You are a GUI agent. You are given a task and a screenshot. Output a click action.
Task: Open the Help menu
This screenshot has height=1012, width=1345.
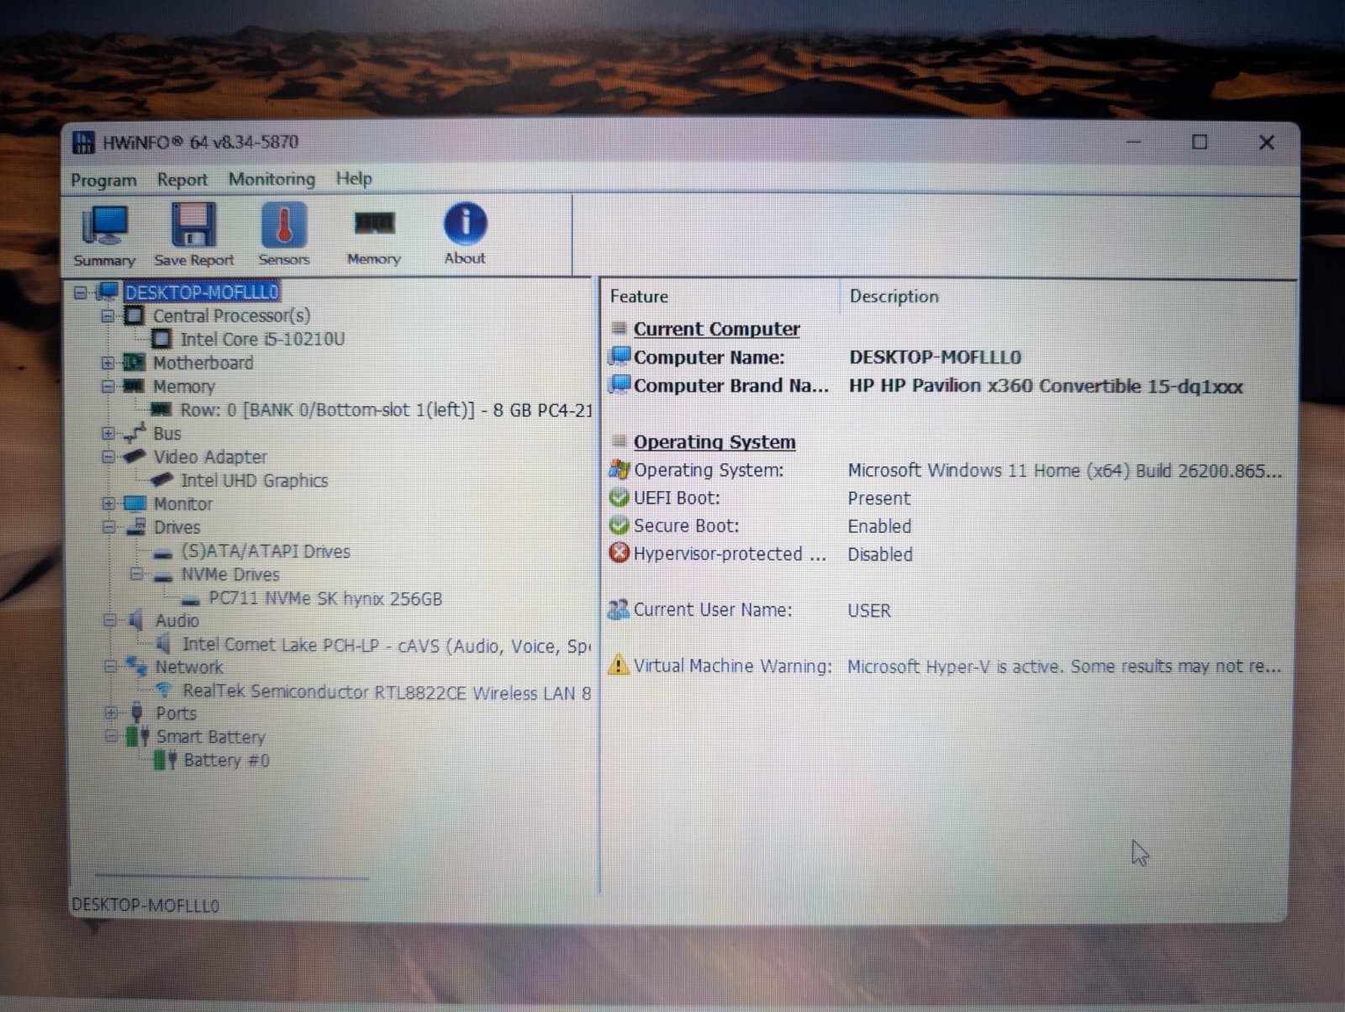coord(354,178)
